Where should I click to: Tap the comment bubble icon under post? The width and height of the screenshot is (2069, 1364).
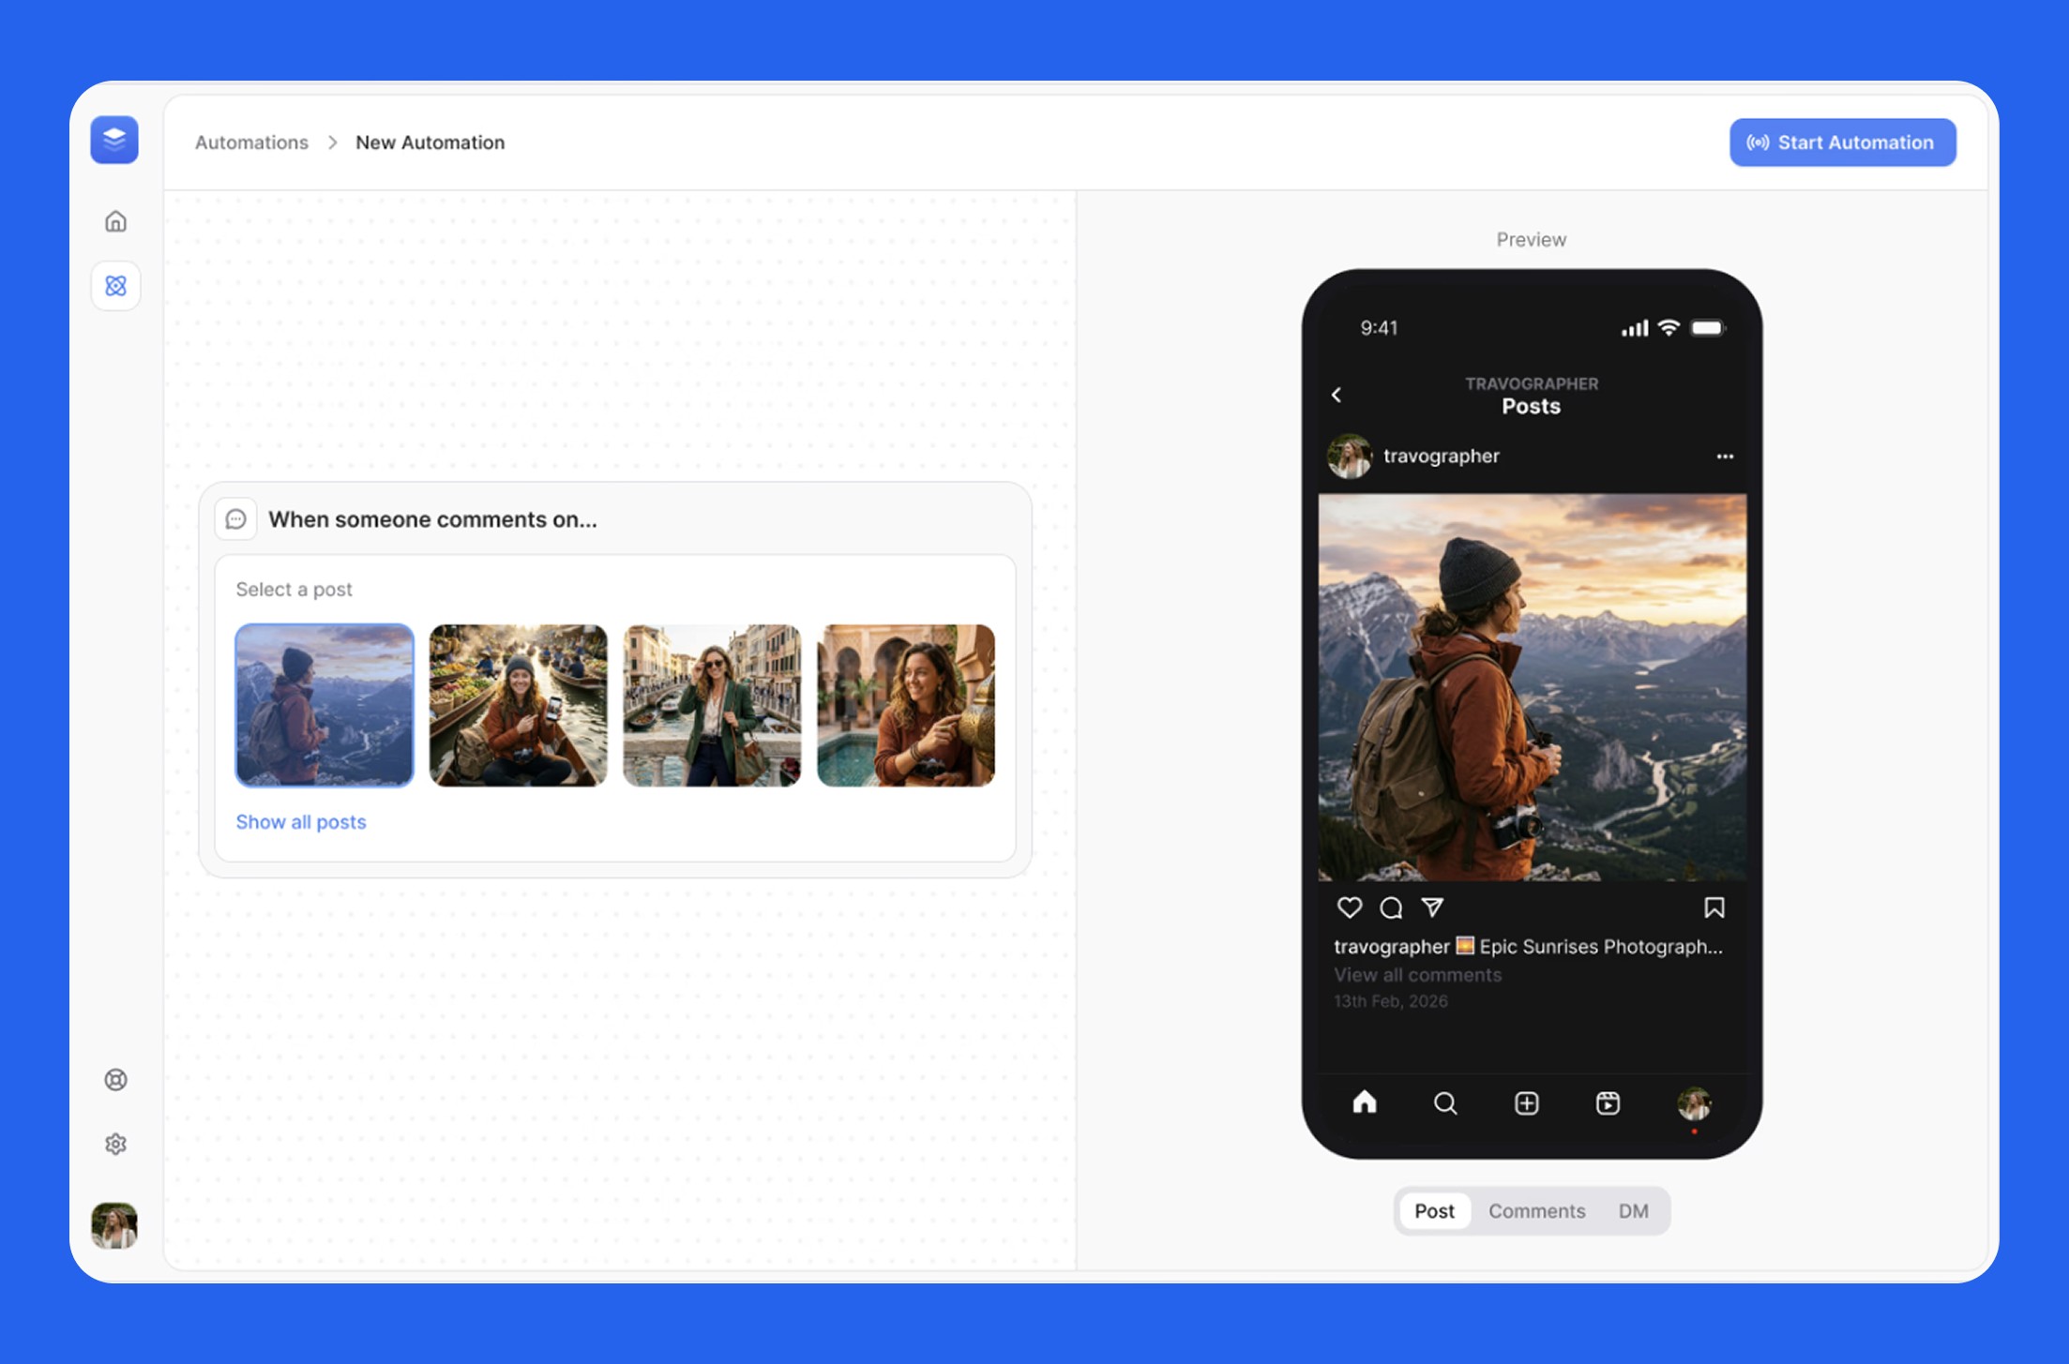[x=1391, y=907]
